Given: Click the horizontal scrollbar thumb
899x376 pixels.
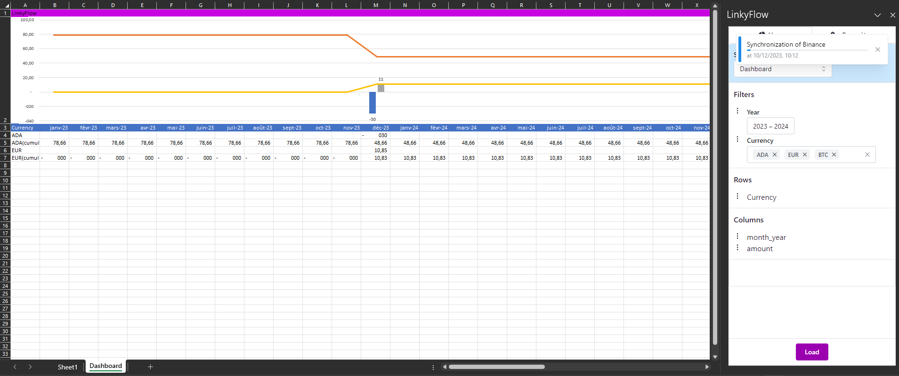Looking at the screenshot, I should coord(496,367).
